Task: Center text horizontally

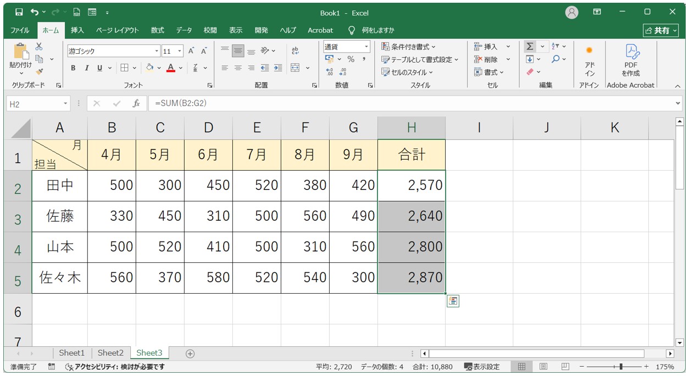Action: 238,68
